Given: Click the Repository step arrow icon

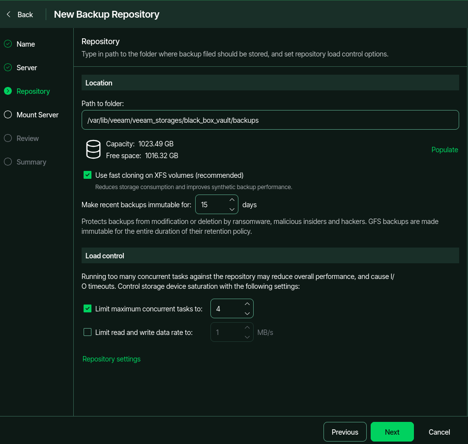Looking at the screenshot, I should click(x=8, y=91).
